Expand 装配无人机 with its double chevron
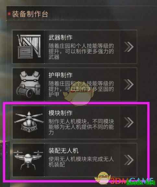The height and width of the screenshot is (187, 157). coord(128,160)
